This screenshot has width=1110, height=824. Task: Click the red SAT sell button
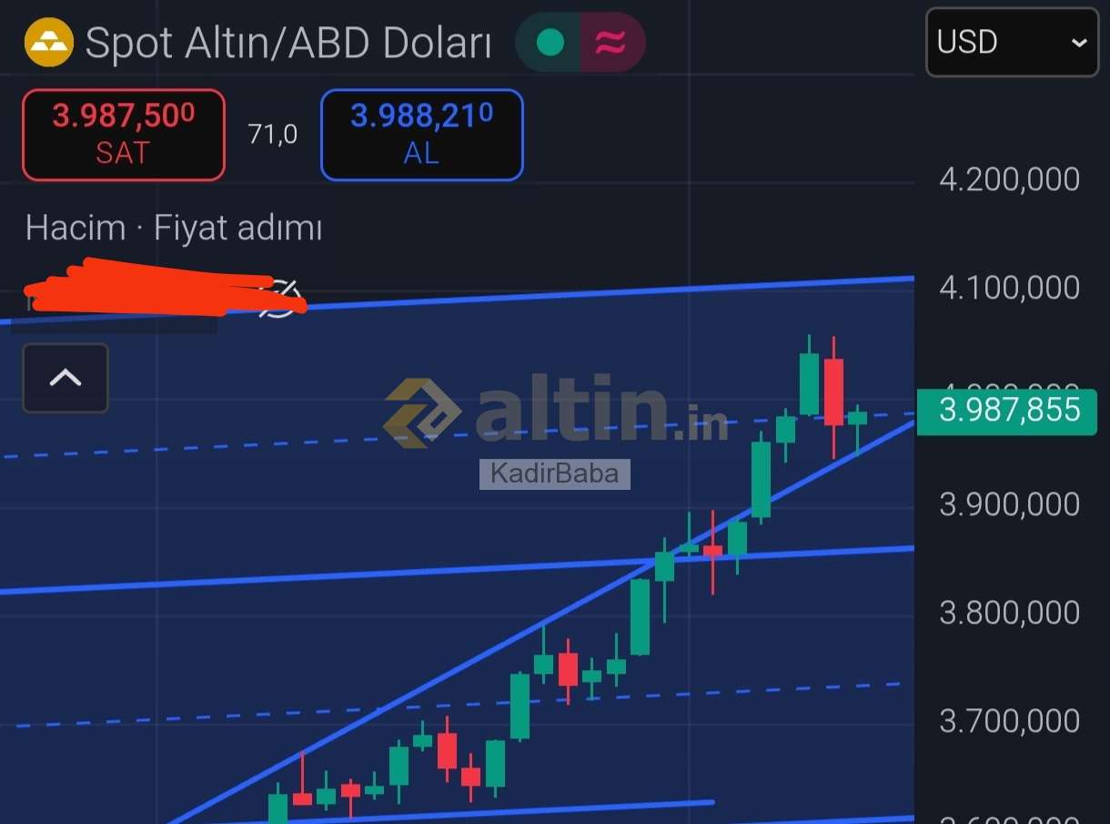124,135
